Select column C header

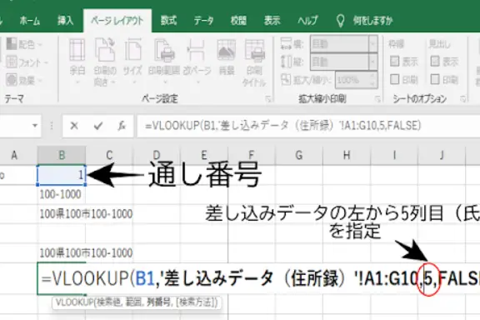coord(109,155)
